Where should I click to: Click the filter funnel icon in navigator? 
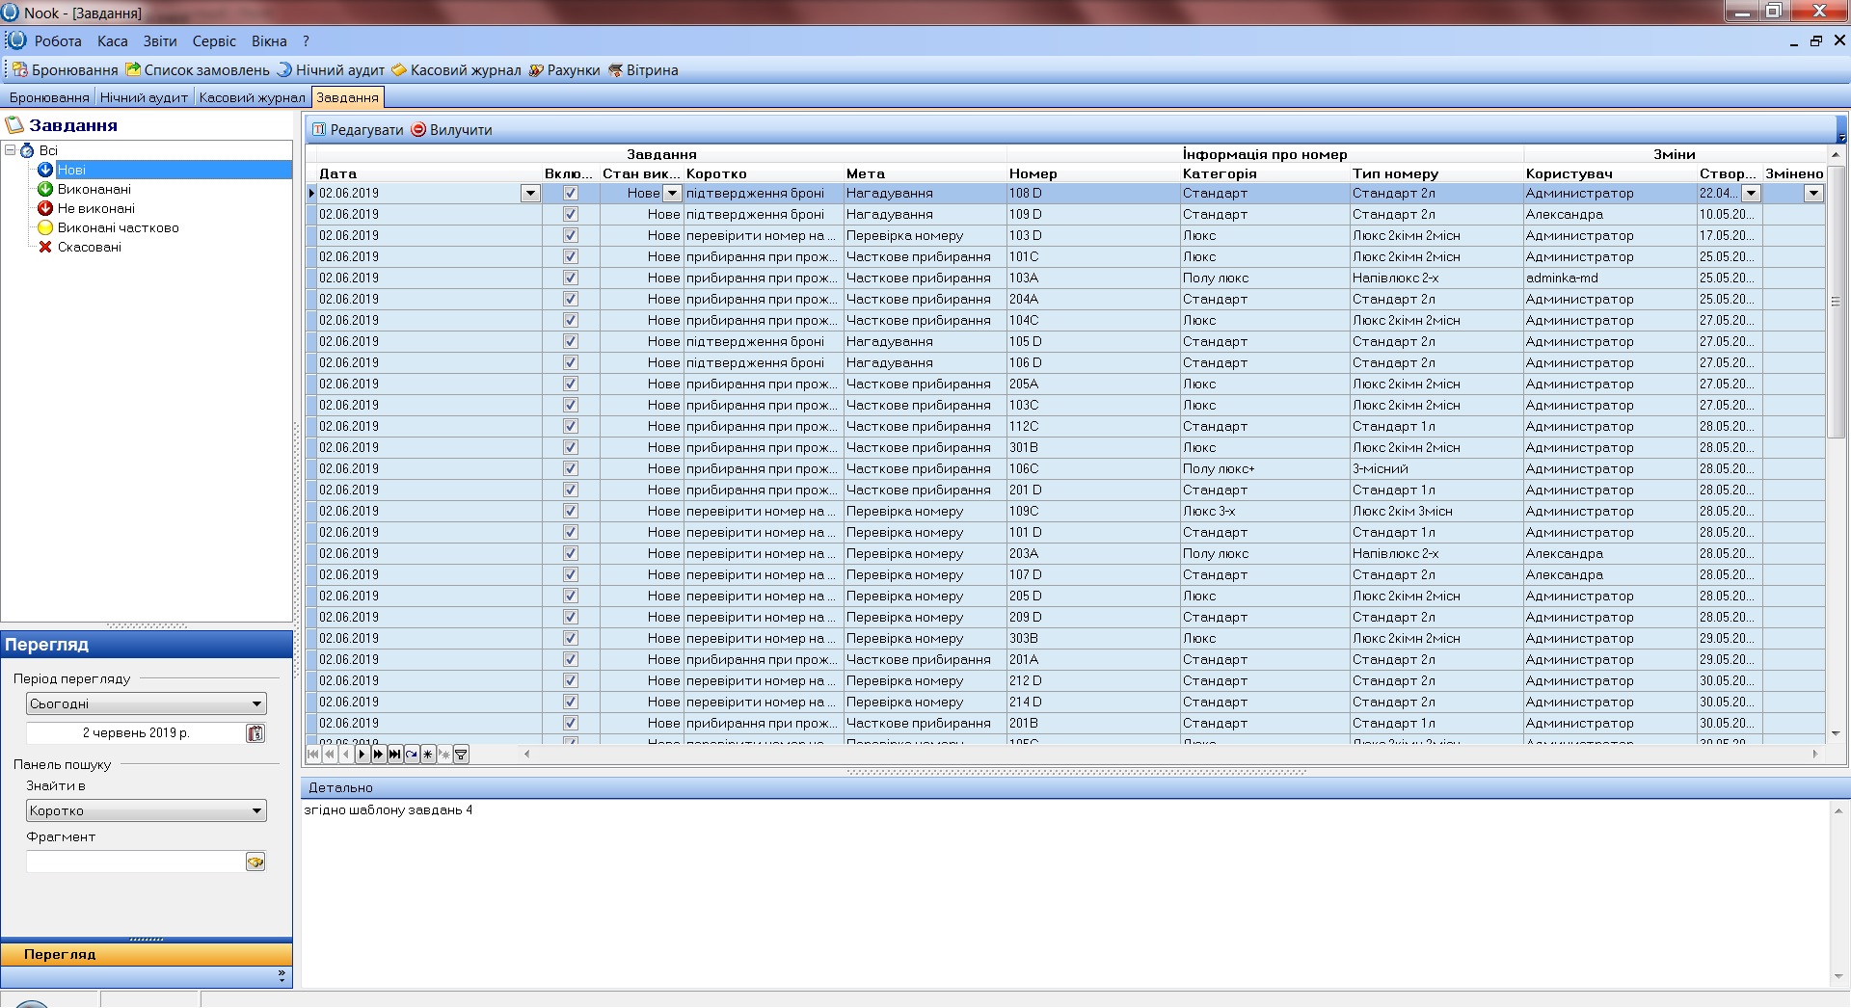click(461, 755)
